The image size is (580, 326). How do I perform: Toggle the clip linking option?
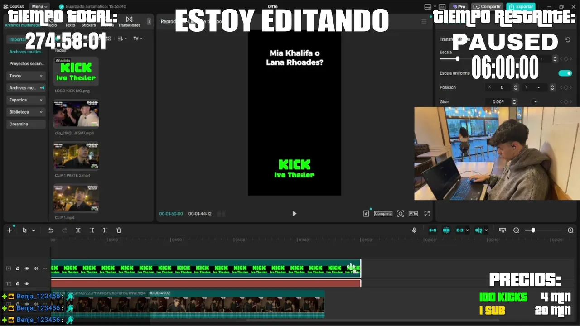460,230
